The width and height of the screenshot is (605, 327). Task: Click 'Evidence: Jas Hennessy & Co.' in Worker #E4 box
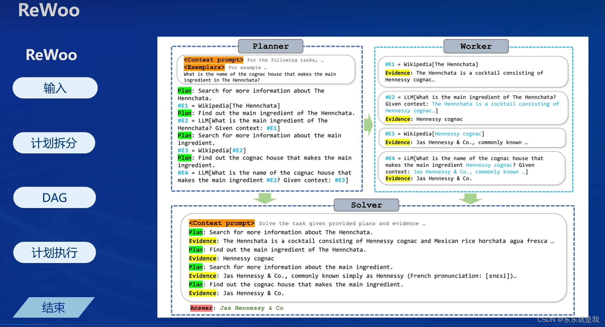(x=428, y=178)
